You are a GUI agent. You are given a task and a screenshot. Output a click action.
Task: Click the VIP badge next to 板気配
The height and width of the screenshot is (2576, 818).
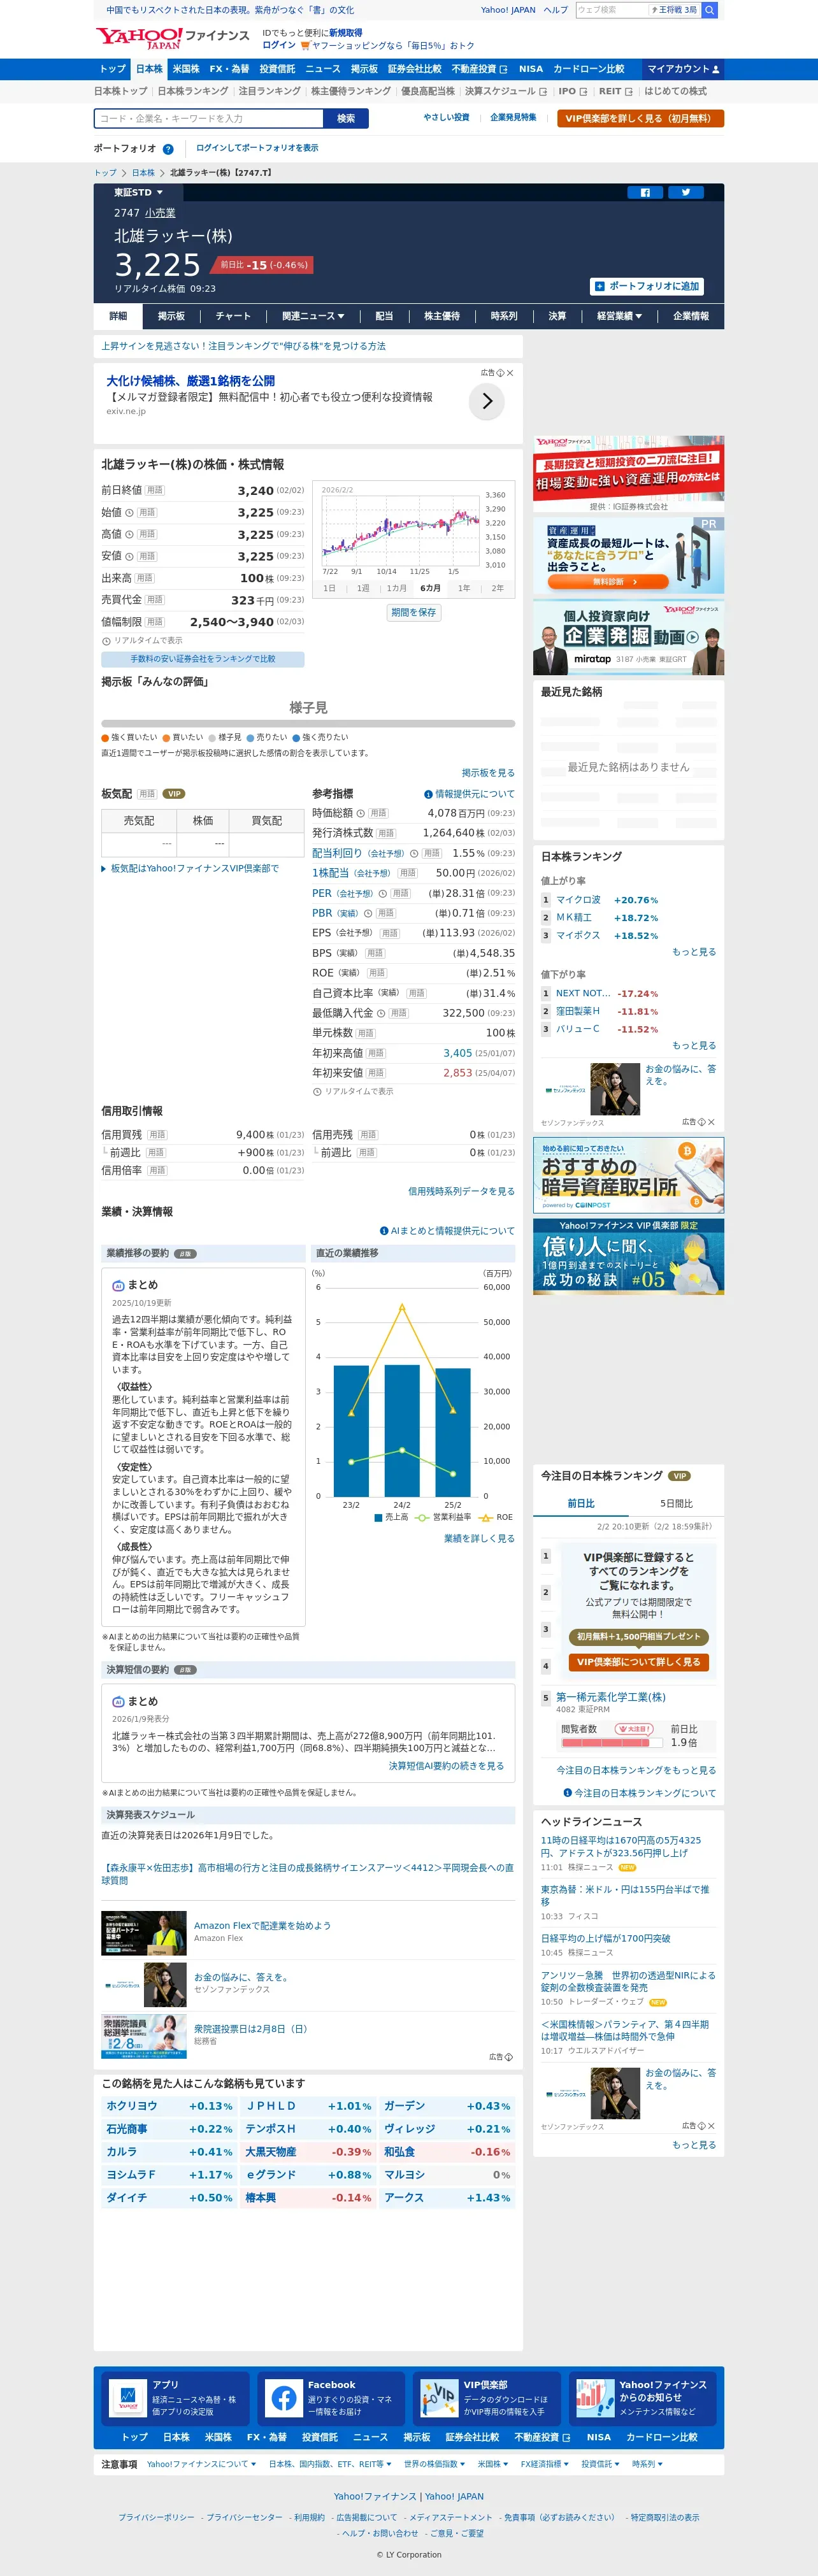[174, 794]
